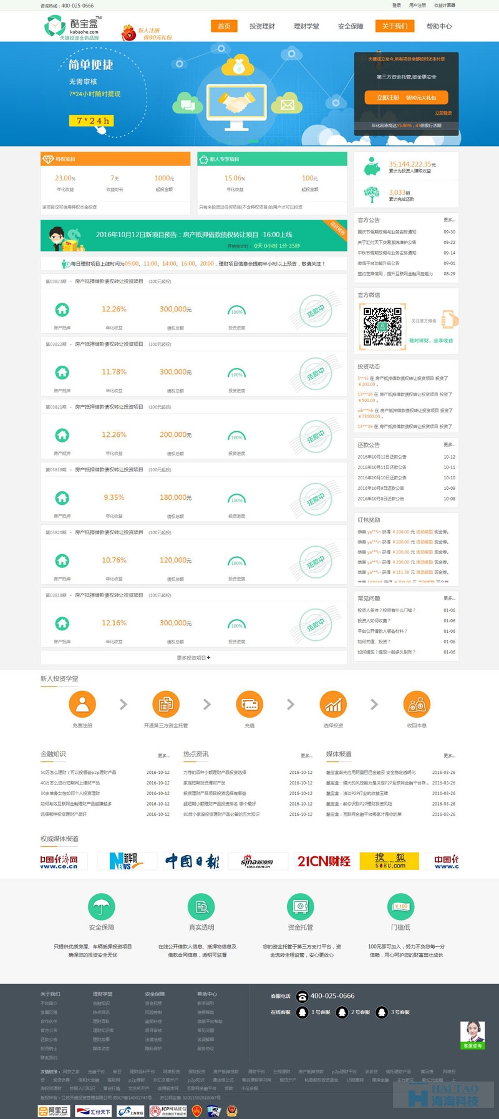
Task: Click the 酷宝盒 logo
Action: [x=72, y=27]
